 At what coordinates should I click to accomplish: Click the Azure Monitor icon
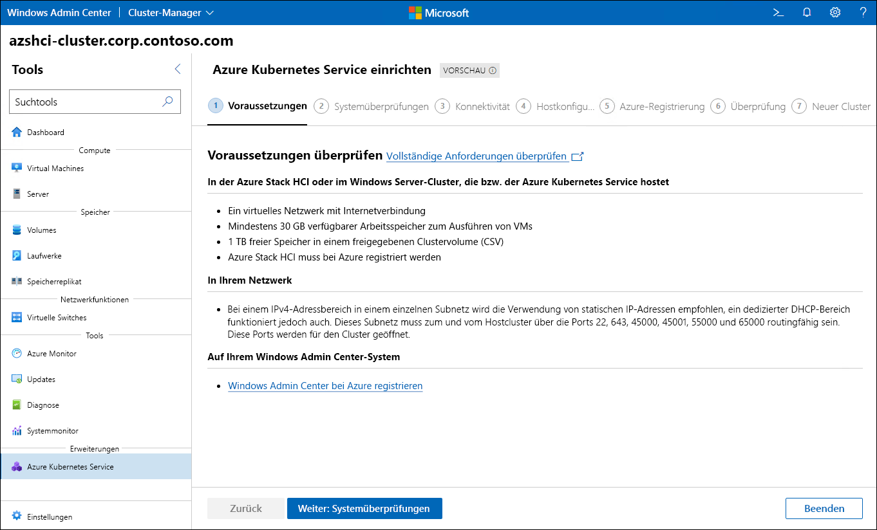pyautogui.click(x=17, y=354)
